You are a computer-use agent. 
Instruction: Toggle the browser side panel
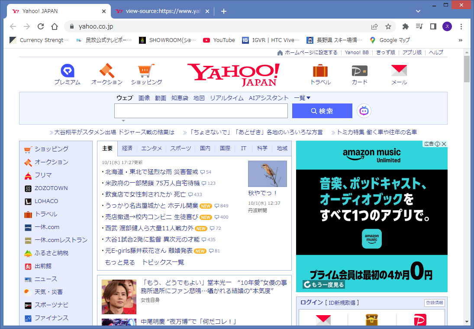coord(433,26)
